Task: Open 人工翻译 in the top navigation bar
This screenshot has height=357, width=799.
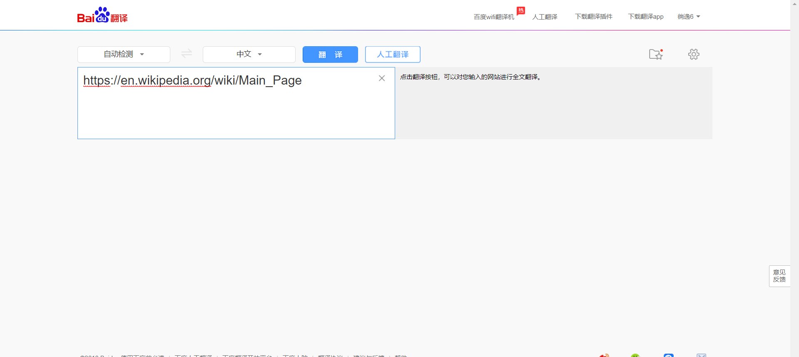Action: click(545, 17)
